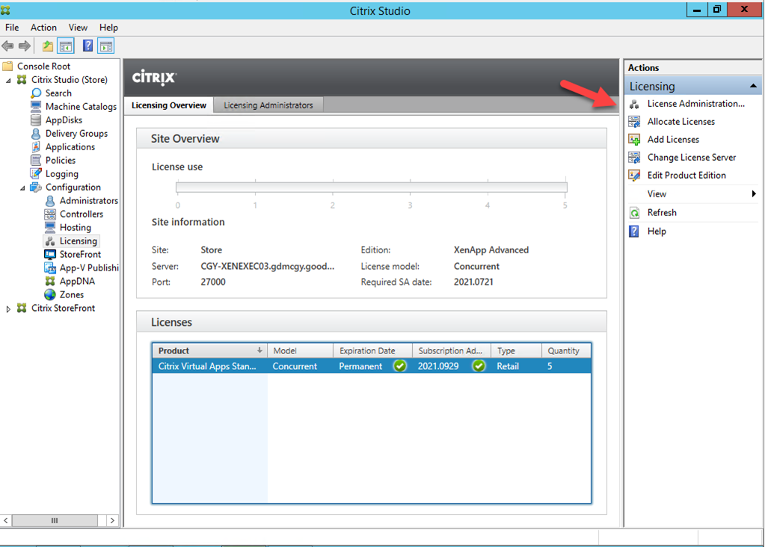Select the Citrix Virtual Apps Stan... license row
Image resolution: width=765 pixels, height=547 pixels.
coord(372,366)
